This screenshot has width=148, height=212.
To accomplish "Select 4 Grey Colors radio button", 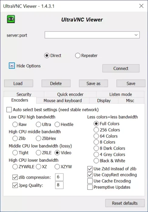I will [96, 154].
